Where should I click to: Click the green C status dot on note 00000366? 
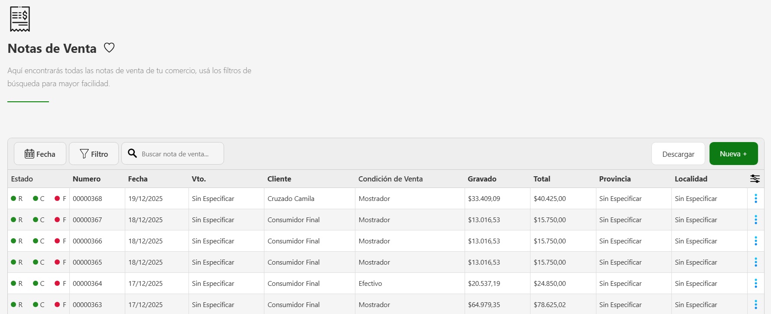click(36, 241)
